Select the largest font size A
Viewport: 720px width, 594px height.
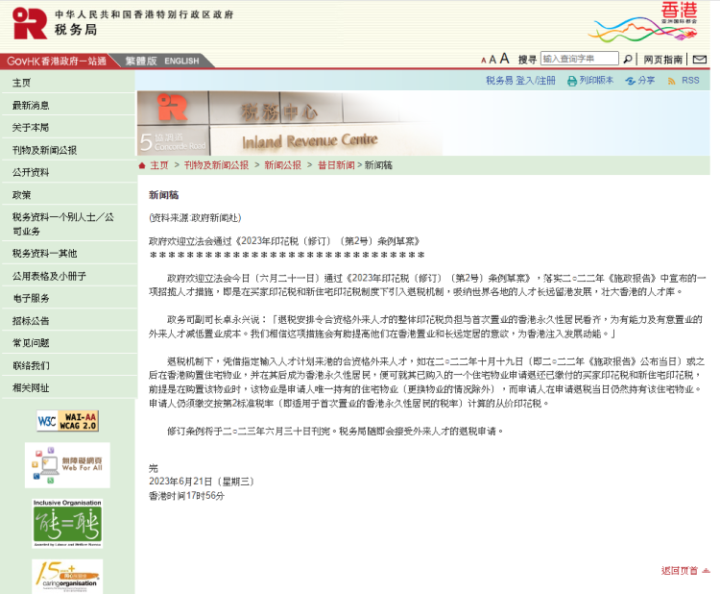pos(504,59)
